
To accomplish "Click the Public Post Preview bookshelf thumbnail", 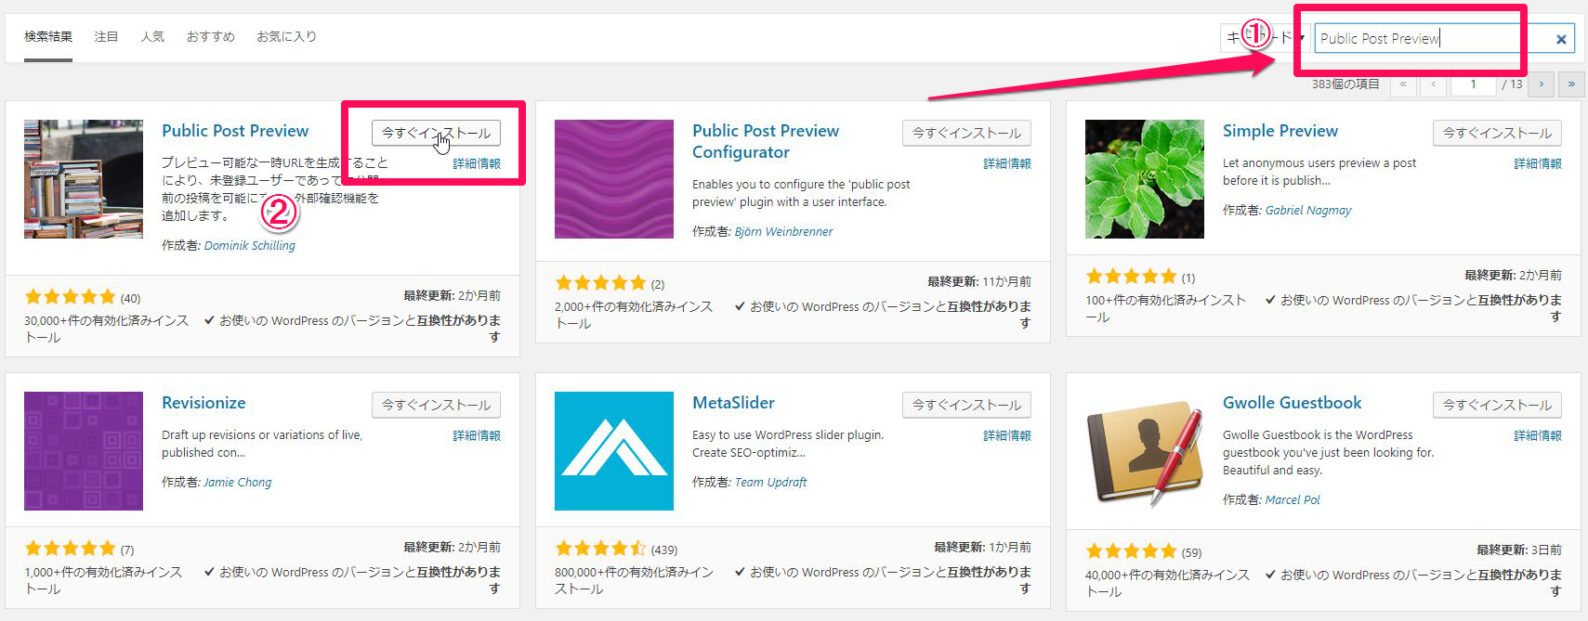I will 84,179.
